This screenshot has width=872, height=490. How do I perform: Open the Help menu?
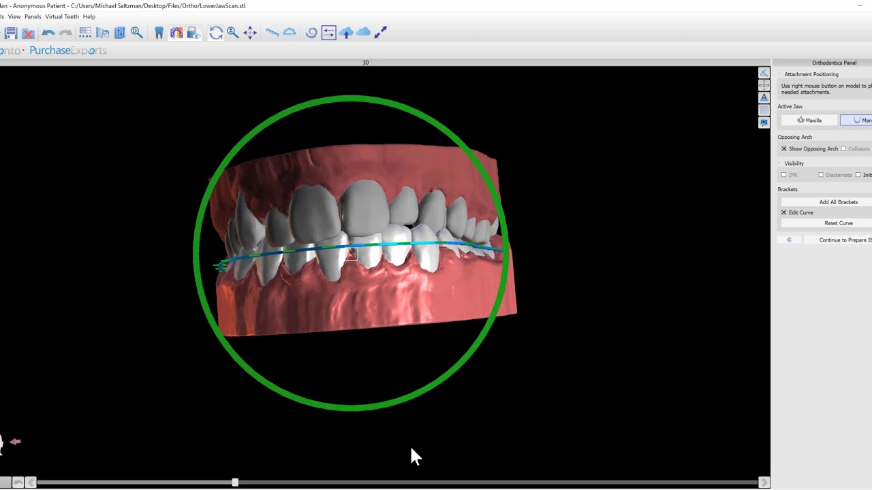89,16
